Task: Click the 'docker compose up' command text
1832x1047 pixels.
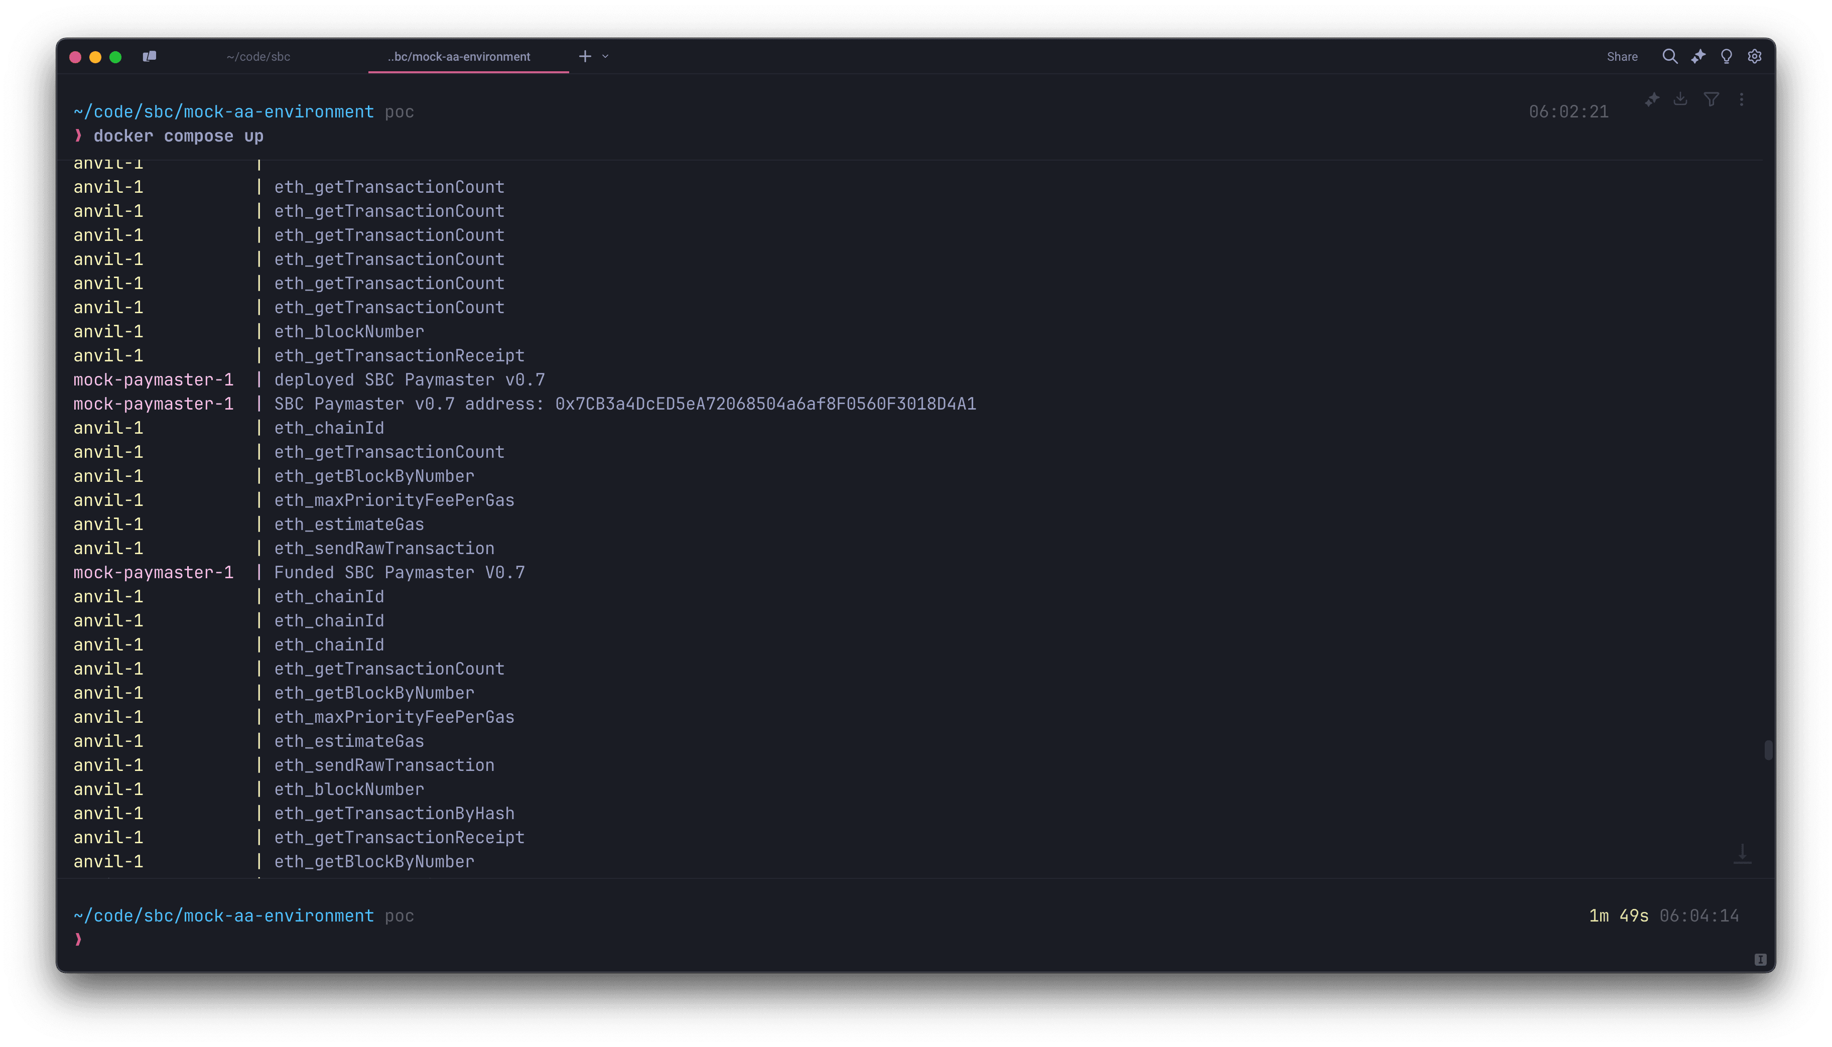Action: click(178, 136)
